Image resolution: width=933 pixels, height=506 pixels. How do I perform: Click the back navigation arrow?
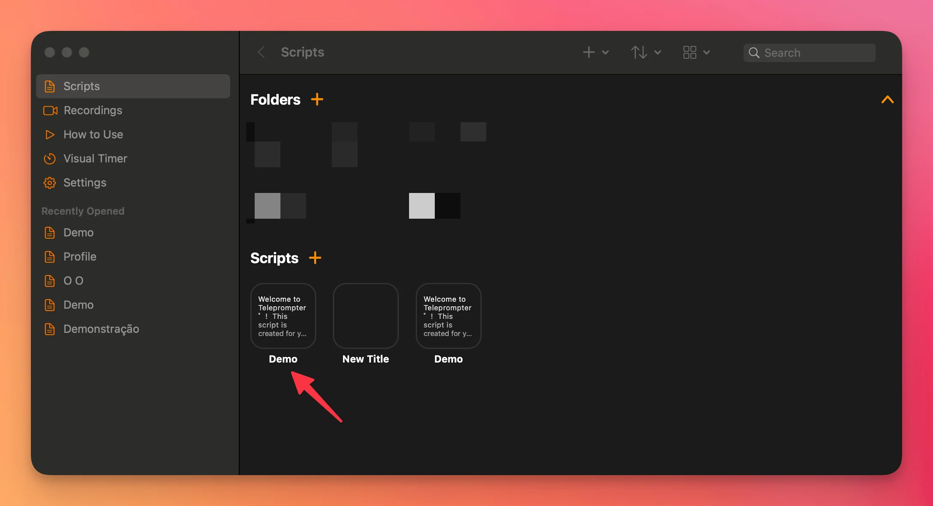(261, 52)
